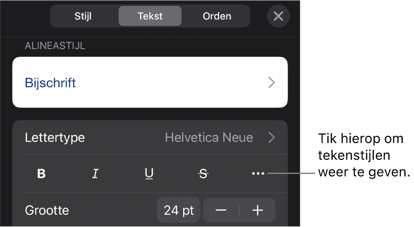Toggle italic text formatting

pos(95,174)
